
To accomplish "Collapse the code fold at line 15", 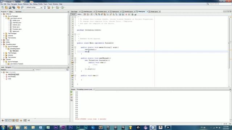I will click(x=75, y=47).
